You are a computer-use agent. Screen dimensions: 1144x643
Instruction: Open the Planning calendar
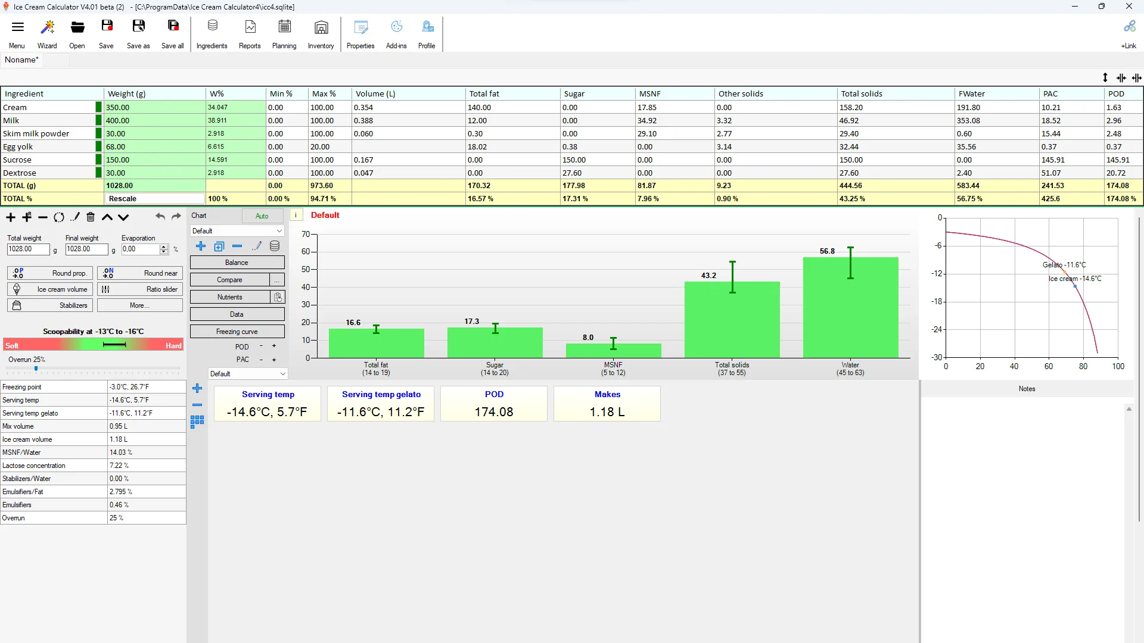point(284,34)
